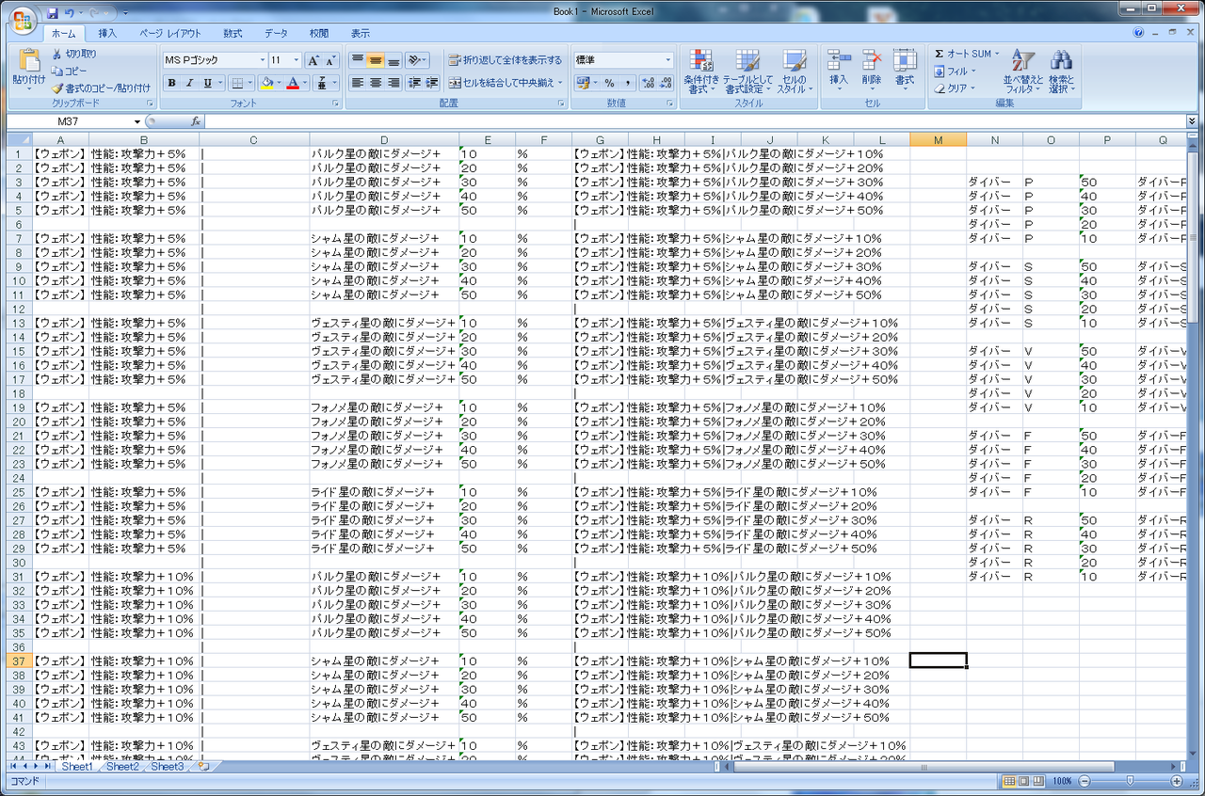Switch to the データ ribbon tab

click(x=276, y=33)
